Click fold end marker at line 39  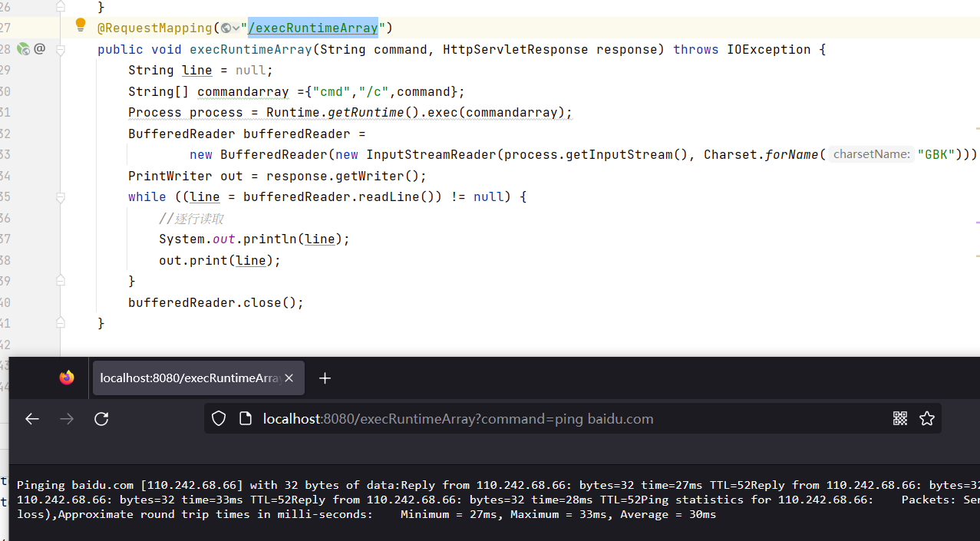point(61,281)
